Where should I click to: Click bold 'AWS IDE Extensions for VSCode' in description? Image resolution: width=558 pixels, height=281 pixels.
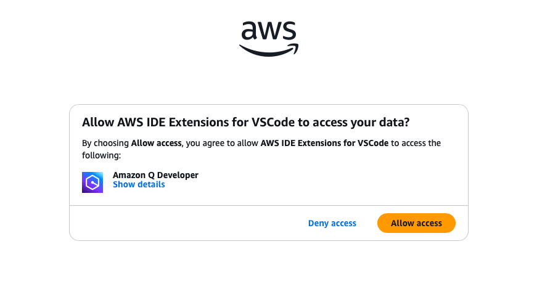324,143
